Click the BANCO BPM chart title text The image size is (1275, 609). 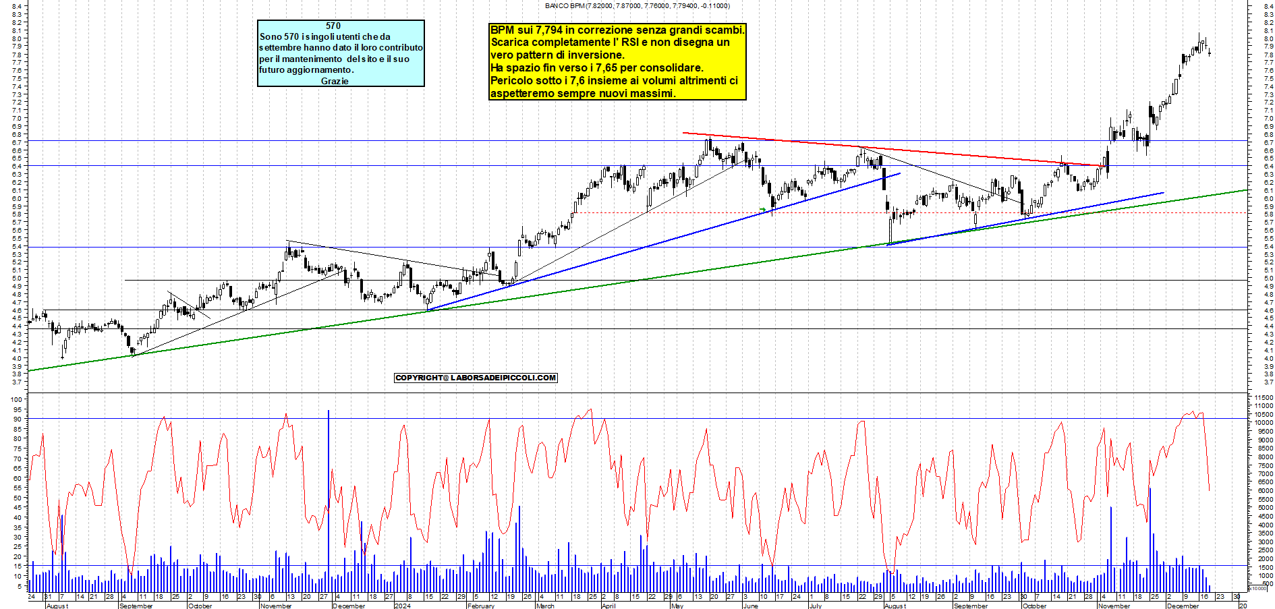(637, 5)
